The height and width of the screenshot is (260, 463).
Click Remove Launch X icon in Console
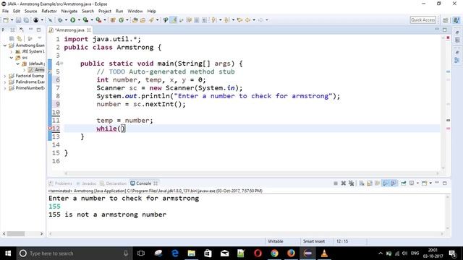[344, 183]
